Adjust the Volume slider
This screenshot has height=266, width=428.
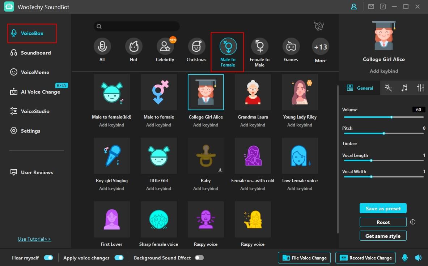click(x=383, y=117)
